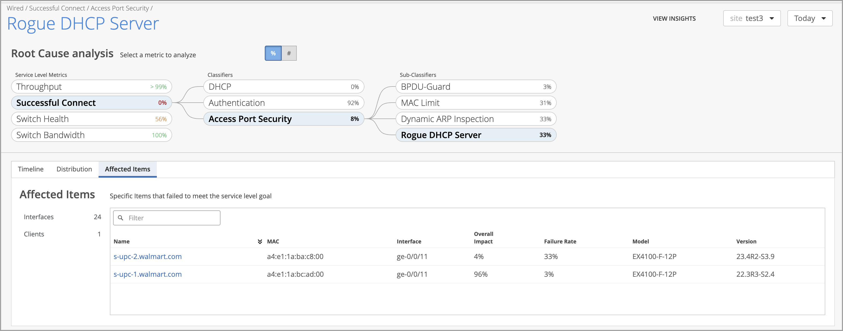This screenshot has height=331, width=843.
Task: Open the Today time range dropdown
Action: pos(809,18)
